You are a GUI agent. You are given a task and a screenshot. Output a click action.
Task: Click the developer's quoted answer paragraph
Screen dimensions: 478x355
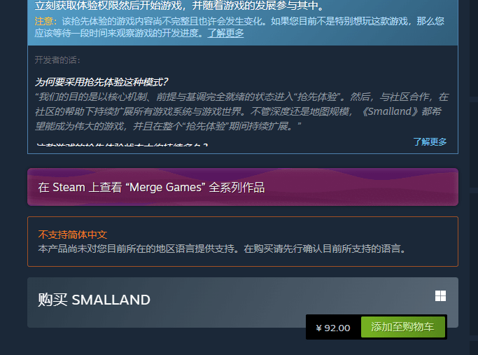(x=241, y=111)
